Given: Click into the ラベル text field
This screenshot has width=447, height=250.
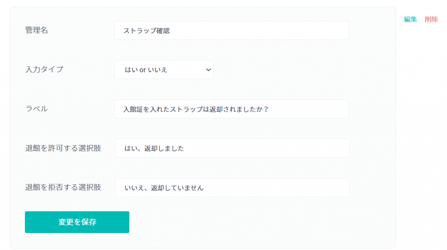Looking at the screenshot, I should click(x=231, y=109).
